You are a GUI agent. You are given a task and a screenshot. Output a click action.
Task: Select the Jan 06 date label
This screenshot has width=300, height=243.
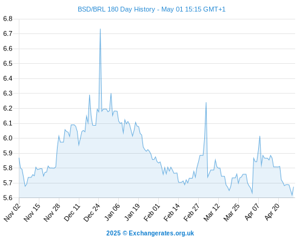coord(112,212)
